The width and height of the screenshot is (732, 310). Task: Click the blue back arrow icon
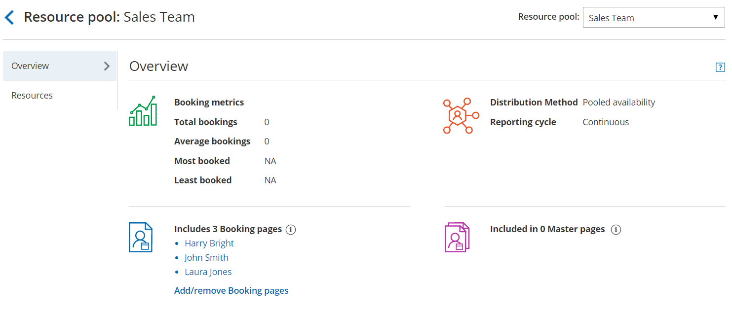(9, 18)
